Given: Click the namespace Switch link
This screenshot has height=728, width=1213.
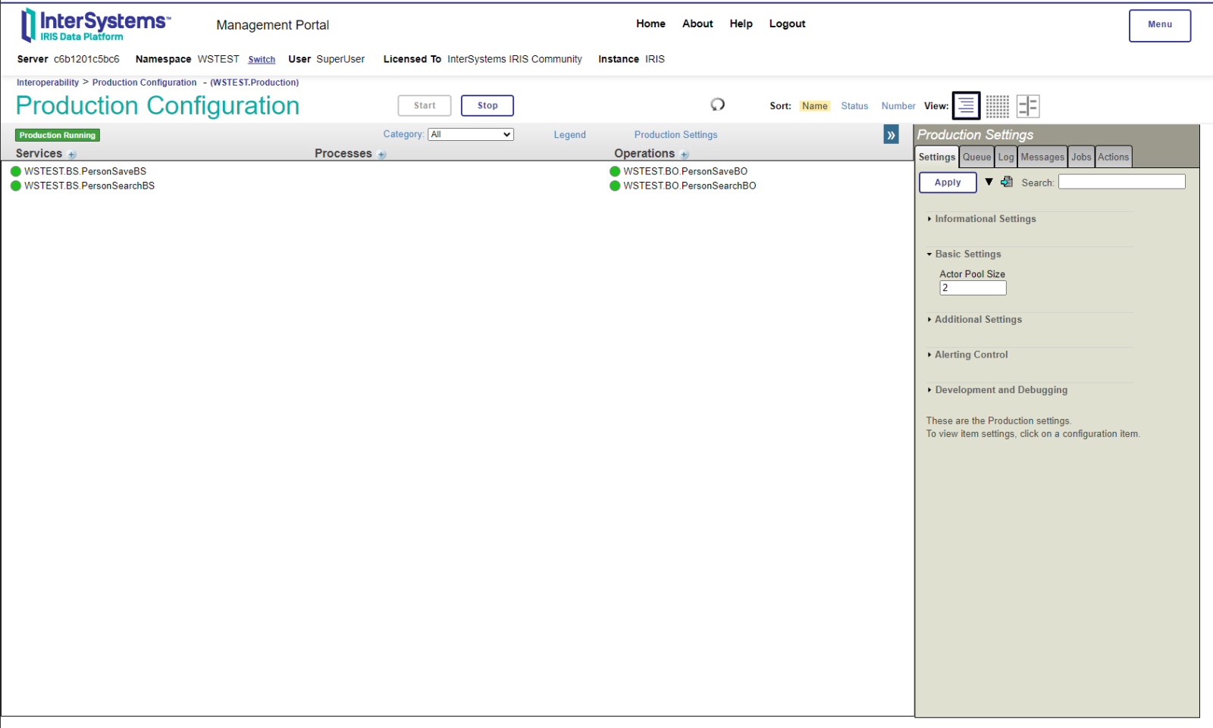Looking at the screenshot, I should pos(262,60).
